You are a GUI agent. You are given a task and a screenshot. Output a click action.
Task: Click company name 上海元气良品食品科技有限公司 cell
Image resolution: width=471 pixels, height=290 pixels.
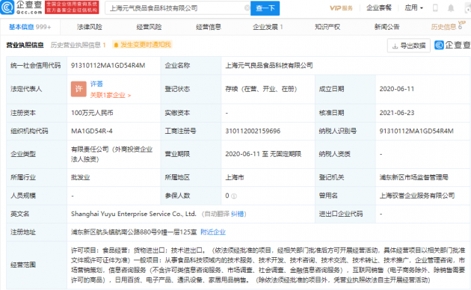[x=269, y=66]
